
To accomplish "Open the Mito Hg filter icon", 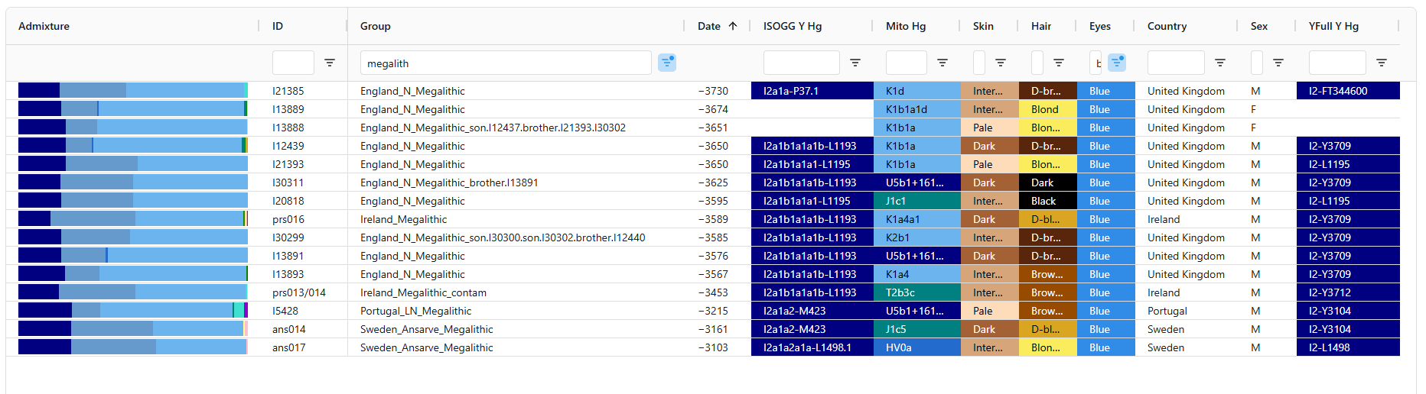I will click(943, 63).
